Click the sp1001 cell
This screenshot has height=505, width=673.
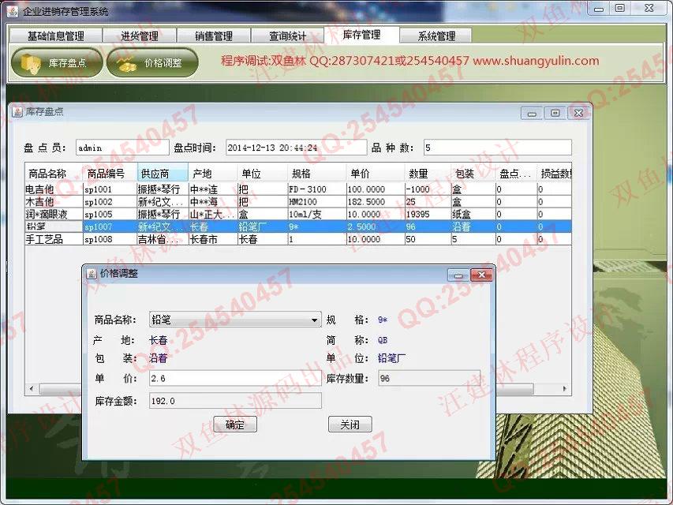coord(110,189)
